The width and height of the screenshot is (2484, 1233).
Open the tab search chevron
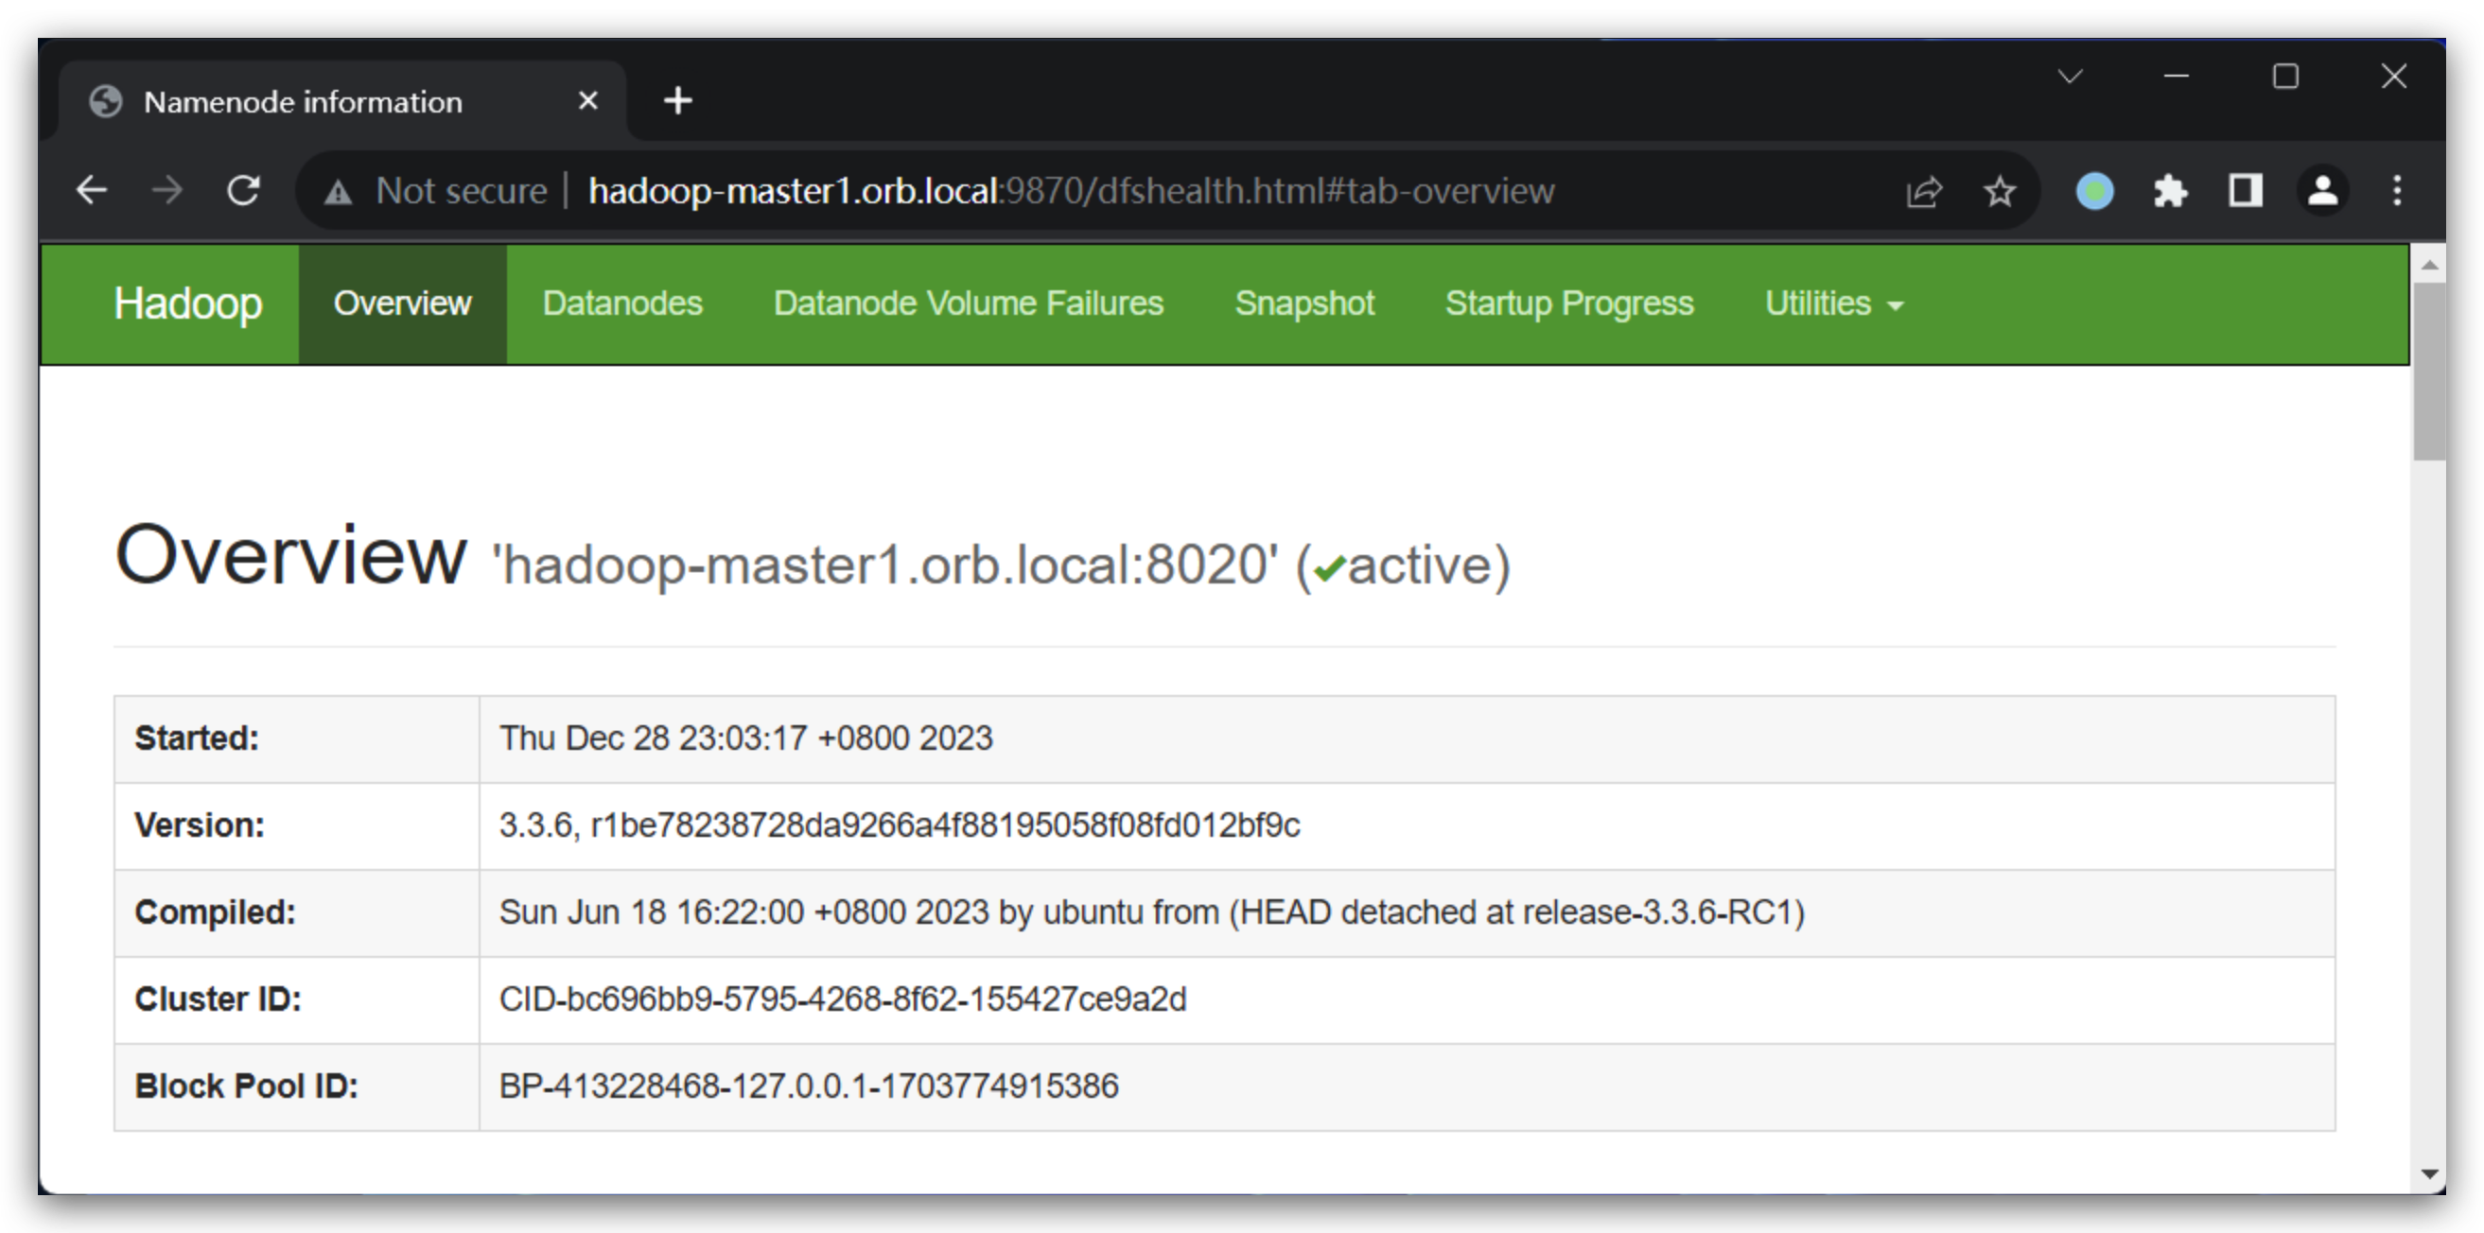[2070, 77]
